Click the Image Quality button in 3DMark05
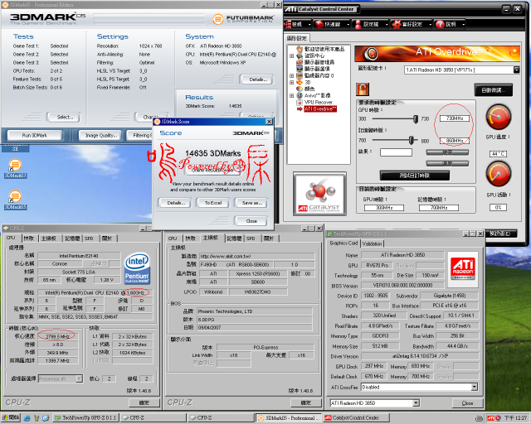This screenshot has width=531, height=424. pos(100,135)
